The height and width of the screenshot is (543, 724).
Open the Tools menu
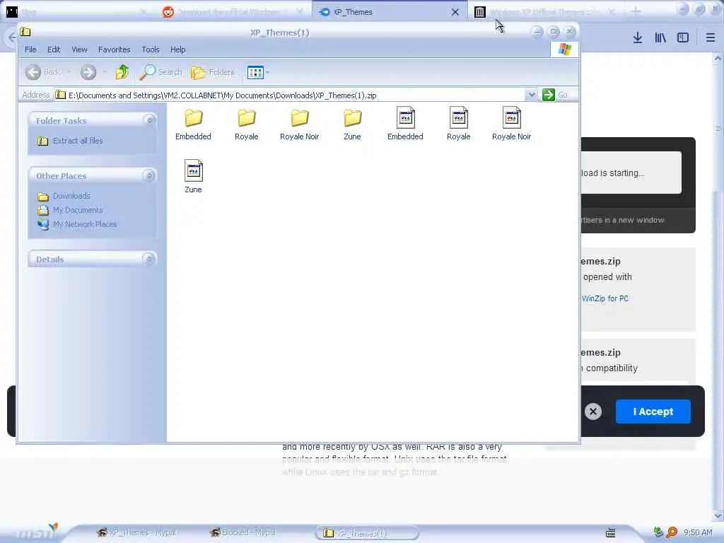[x=151, y=49]
